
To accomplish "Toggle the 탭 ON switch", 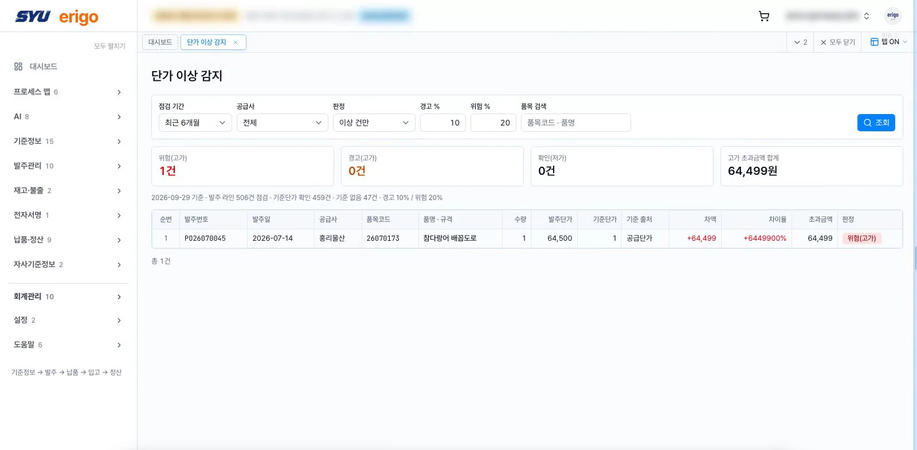I will pos(888,42).
